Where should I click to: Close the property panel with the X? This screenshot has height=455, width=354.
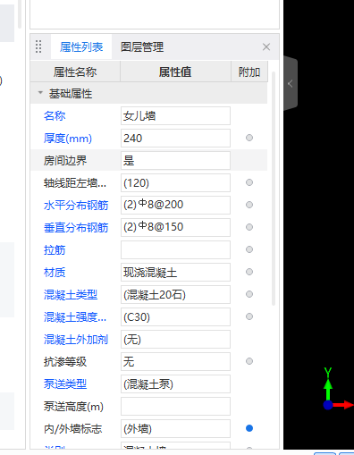(266, 46)
